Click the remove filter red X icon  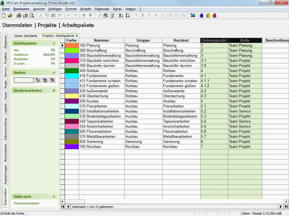[x=52, y=80]
